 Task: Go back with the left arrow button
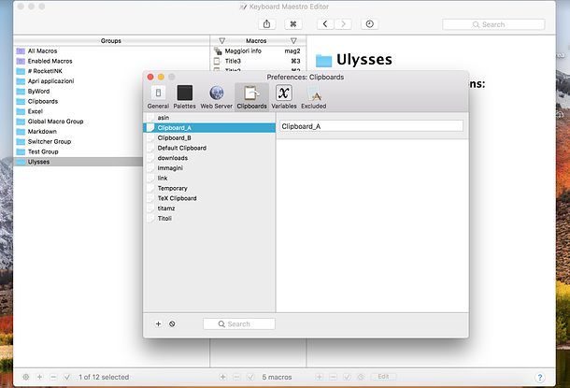pos(325,24)
